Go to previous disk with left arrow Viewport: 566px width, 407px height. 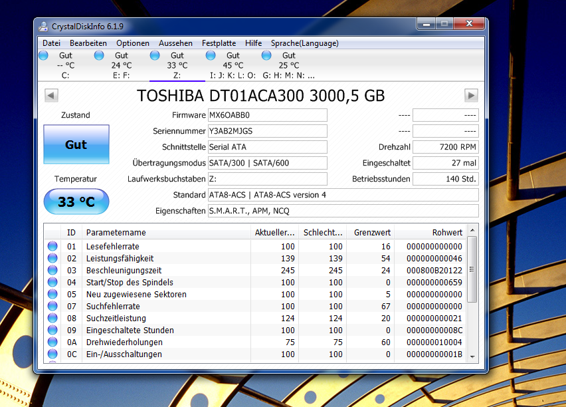pyautogui.click(x=51, y=95)
